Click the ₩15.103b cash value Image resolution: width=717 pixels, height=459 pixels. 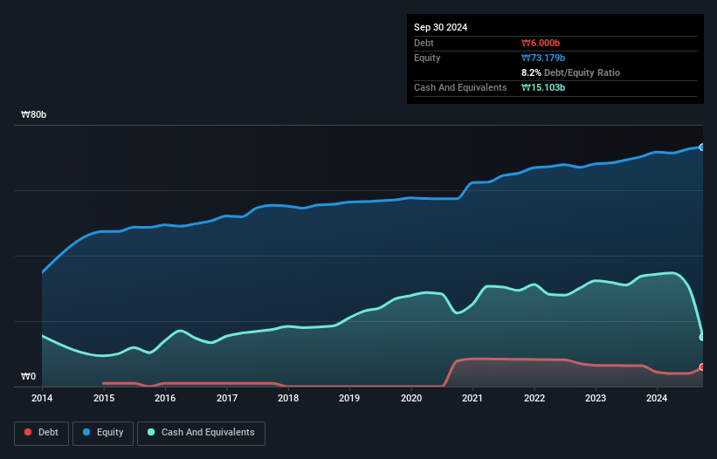[543, 87]
